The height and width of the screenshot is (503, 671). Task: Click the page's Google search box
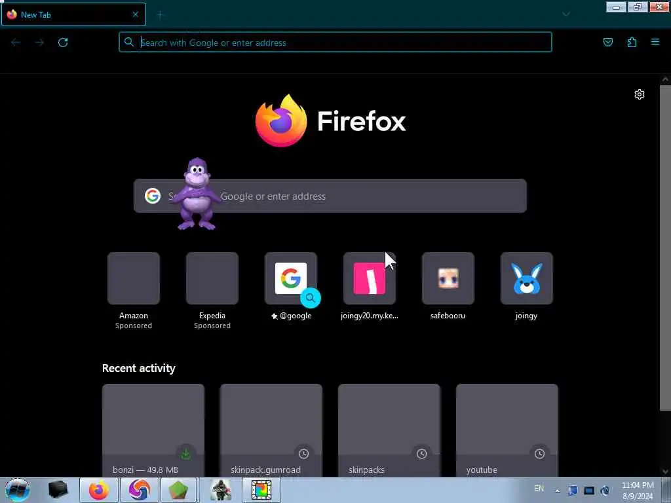pos(330,196)
